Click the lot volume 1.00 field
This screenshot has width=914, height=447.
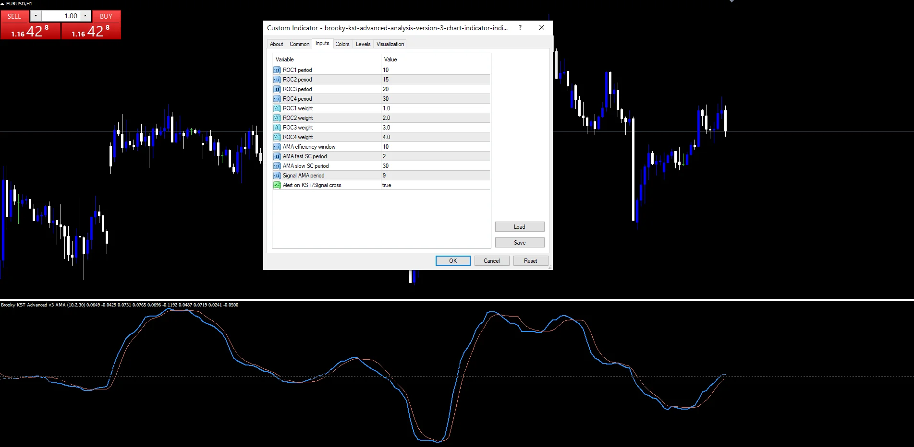pyautogui.click(x=61, y=16)
